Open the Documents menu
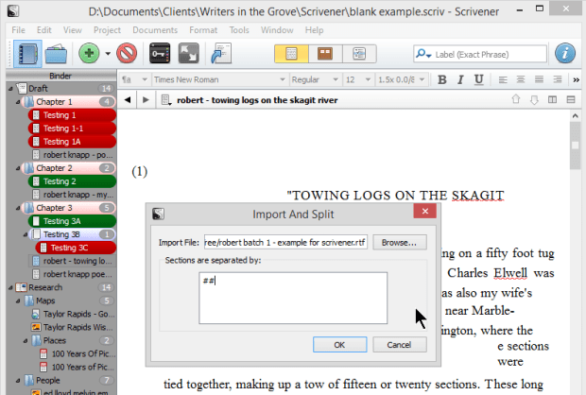The width and height of the screenshot is (586, 395). click(155, 30)
